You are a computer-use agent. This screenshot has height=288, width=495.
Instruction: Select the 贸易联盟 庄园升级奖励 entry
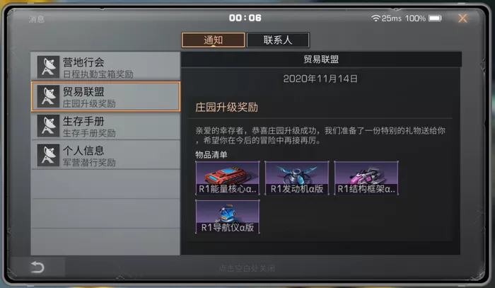coord(105,96)
